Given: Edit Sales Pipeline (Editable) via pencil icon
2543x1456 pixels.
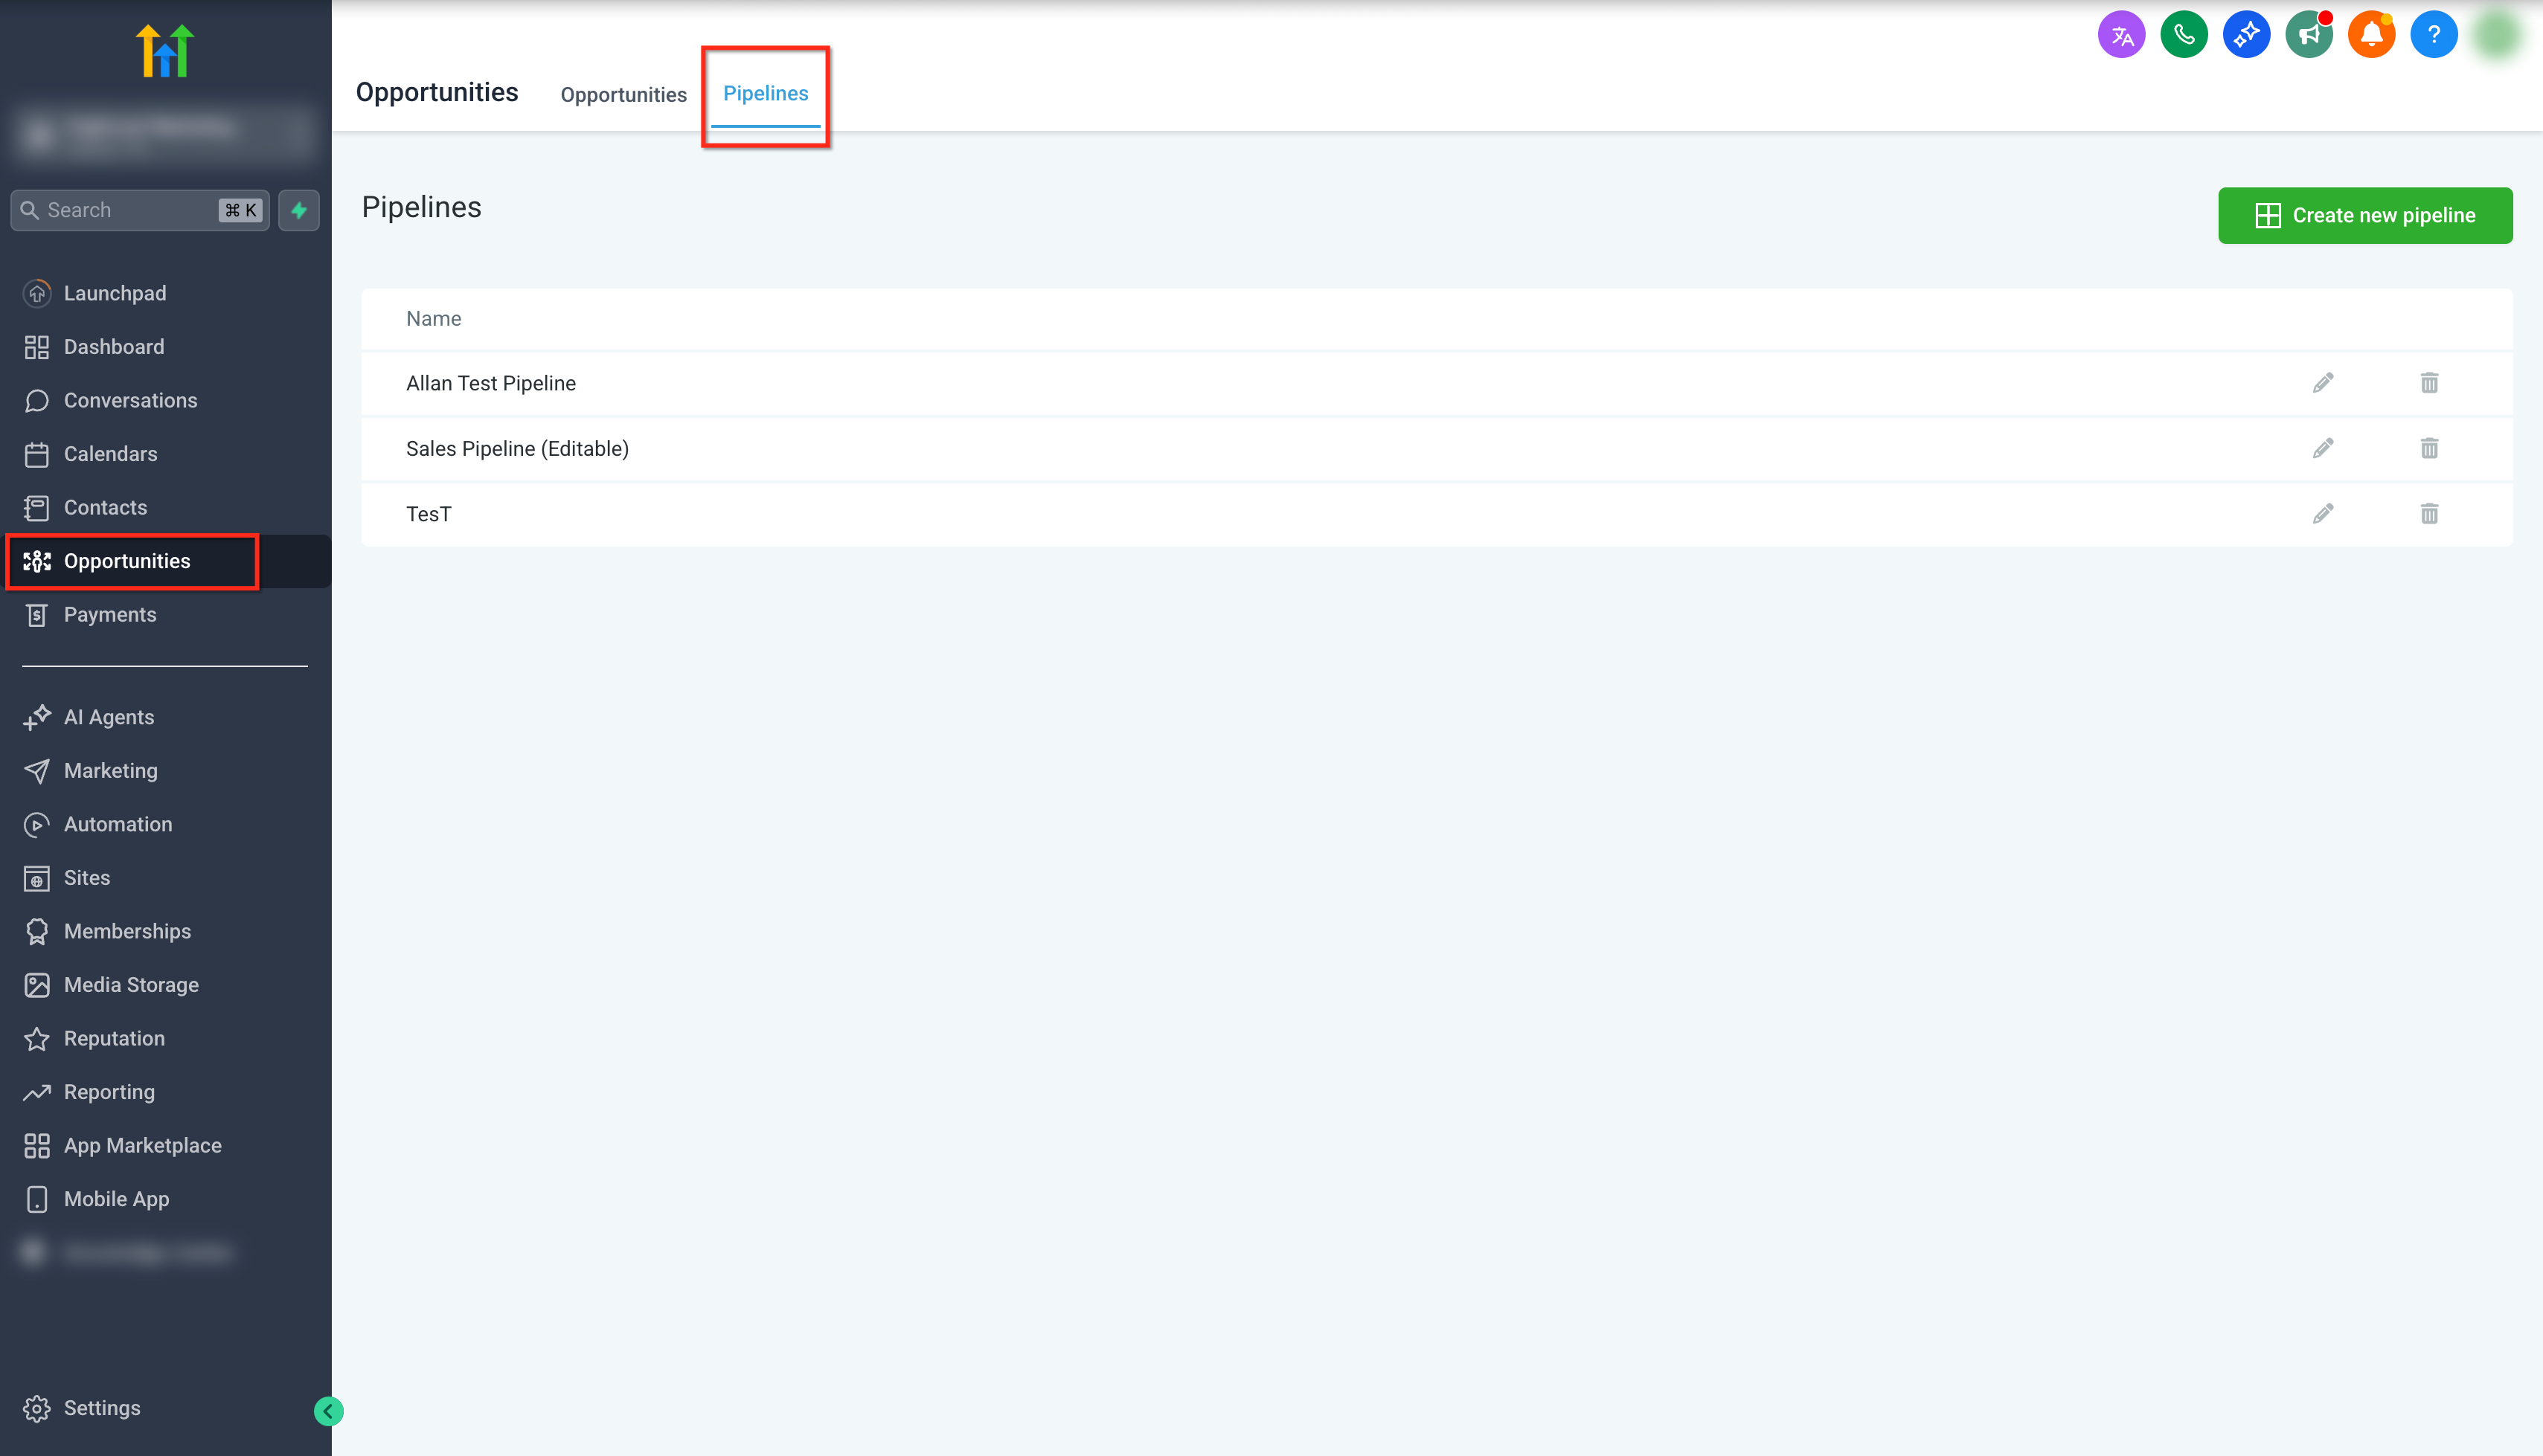Looking at the screenshot, I should [x=2324, y=448].
